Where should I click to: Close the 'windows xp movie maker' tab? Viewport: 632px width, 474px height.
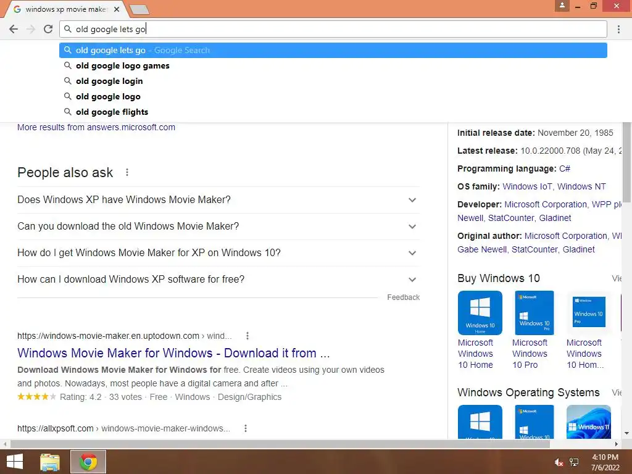117,9
